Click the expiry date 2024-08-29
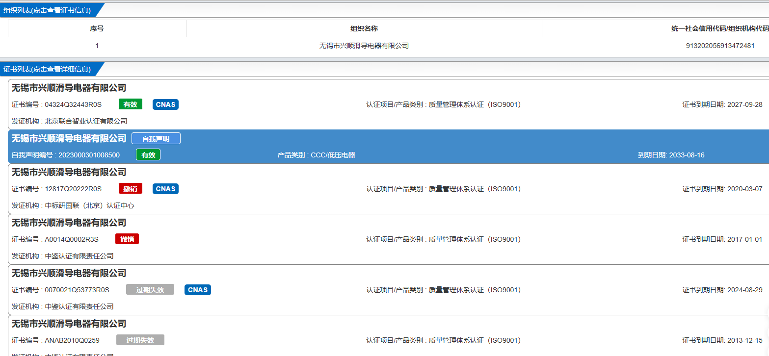The height and width of the screenshot is (356, 769). pos(744,290)
